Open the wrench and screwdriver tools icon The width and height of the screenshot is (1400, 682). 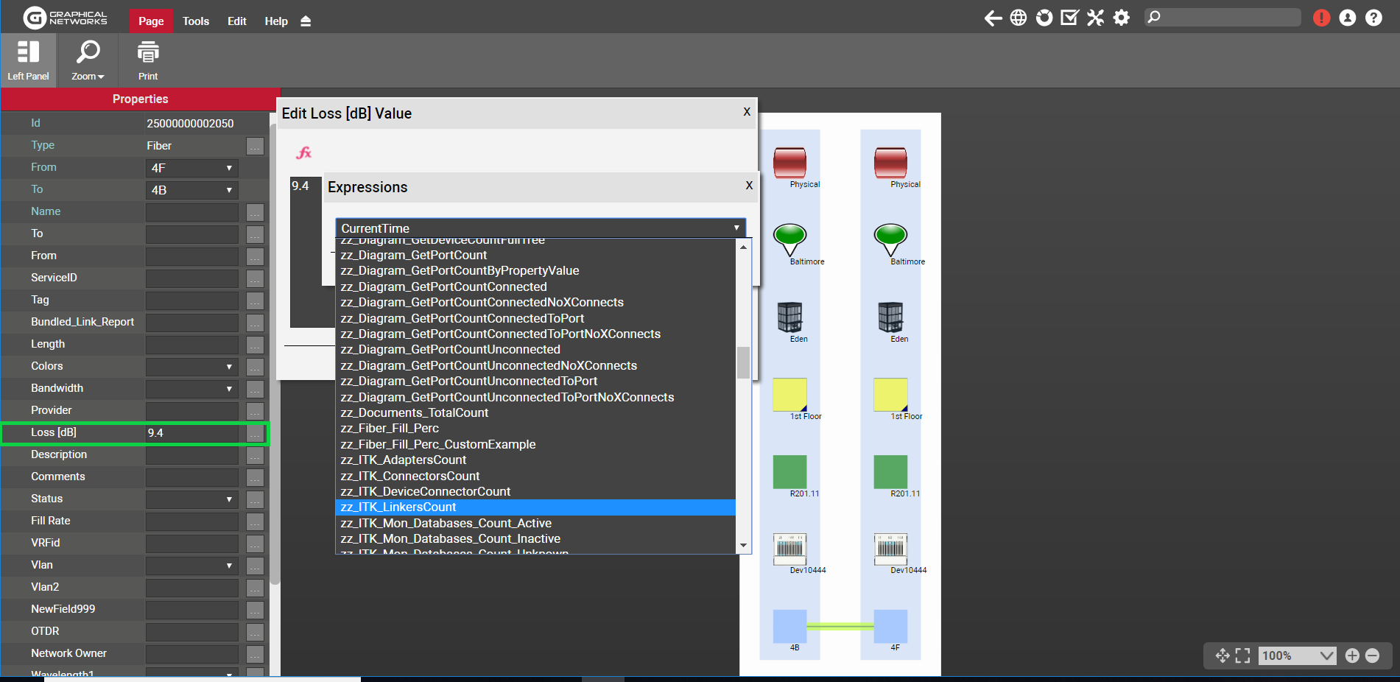(x=1095, y=18)
